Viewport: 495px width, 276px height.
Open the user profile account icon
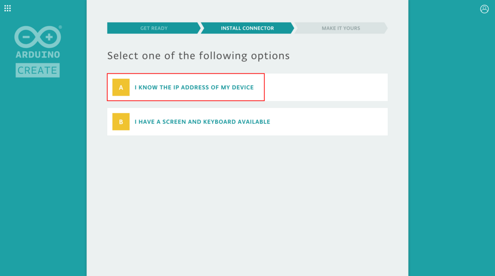tap(484, 9)
